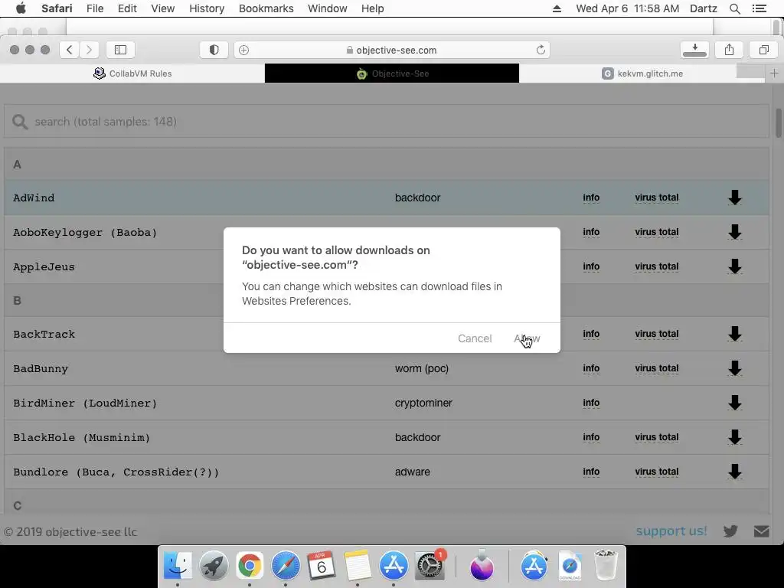Download the BirdMiner sample
Image resolution: width=784 pixels, height=588 pixels.
click(x=734, y=403)
